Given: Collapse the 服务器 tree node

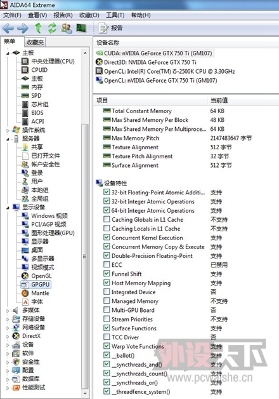Looking at the screenshot, I should pos(8,139).
